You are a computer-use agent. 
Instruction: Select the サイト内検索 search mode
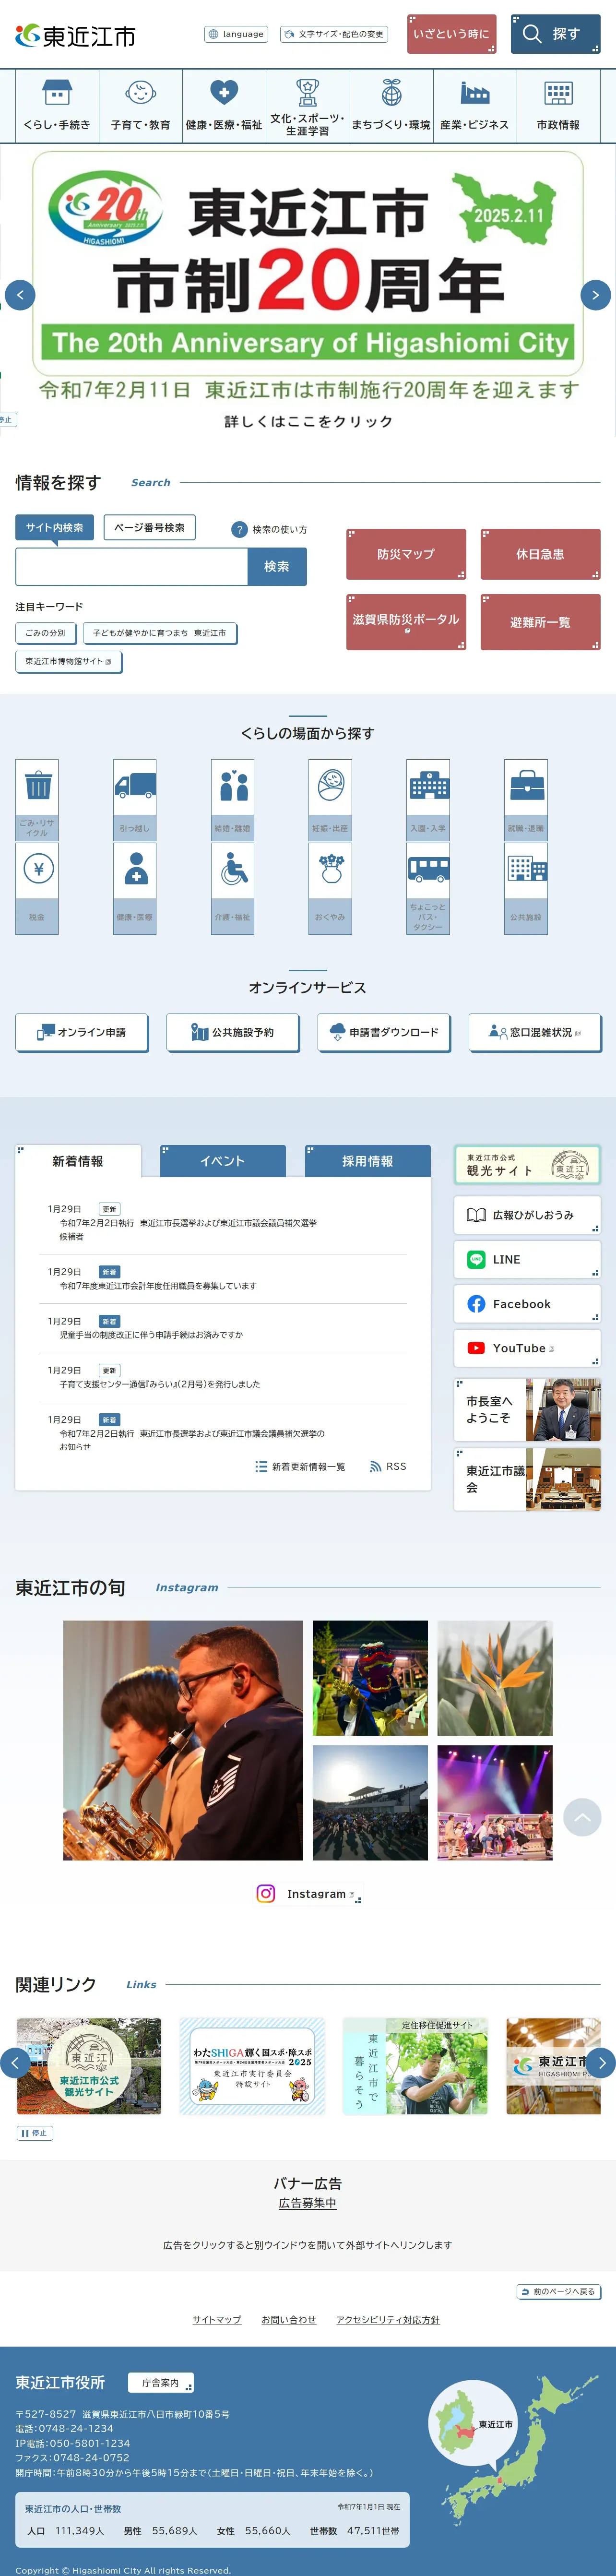(x=55, y=528)
